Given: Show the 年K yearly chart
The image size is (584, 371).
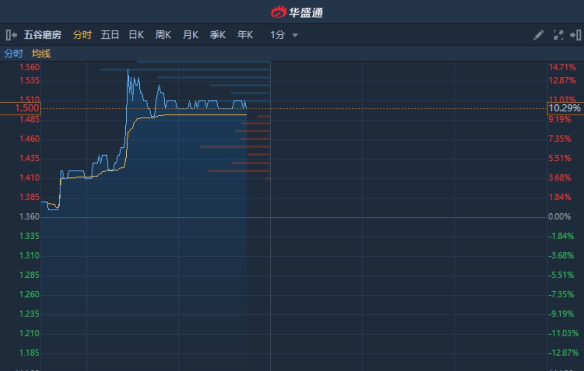Looking at the screenshot, I should [x=245, y=35].
